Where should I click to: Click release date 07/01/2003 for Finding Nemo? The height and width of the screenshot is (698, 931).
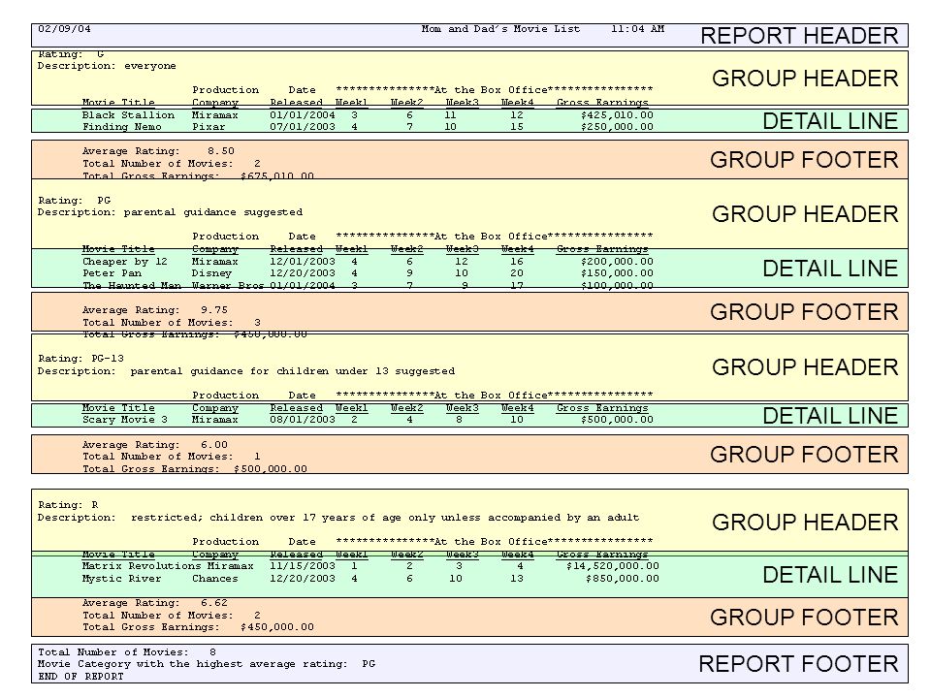(x=303, y=127)
